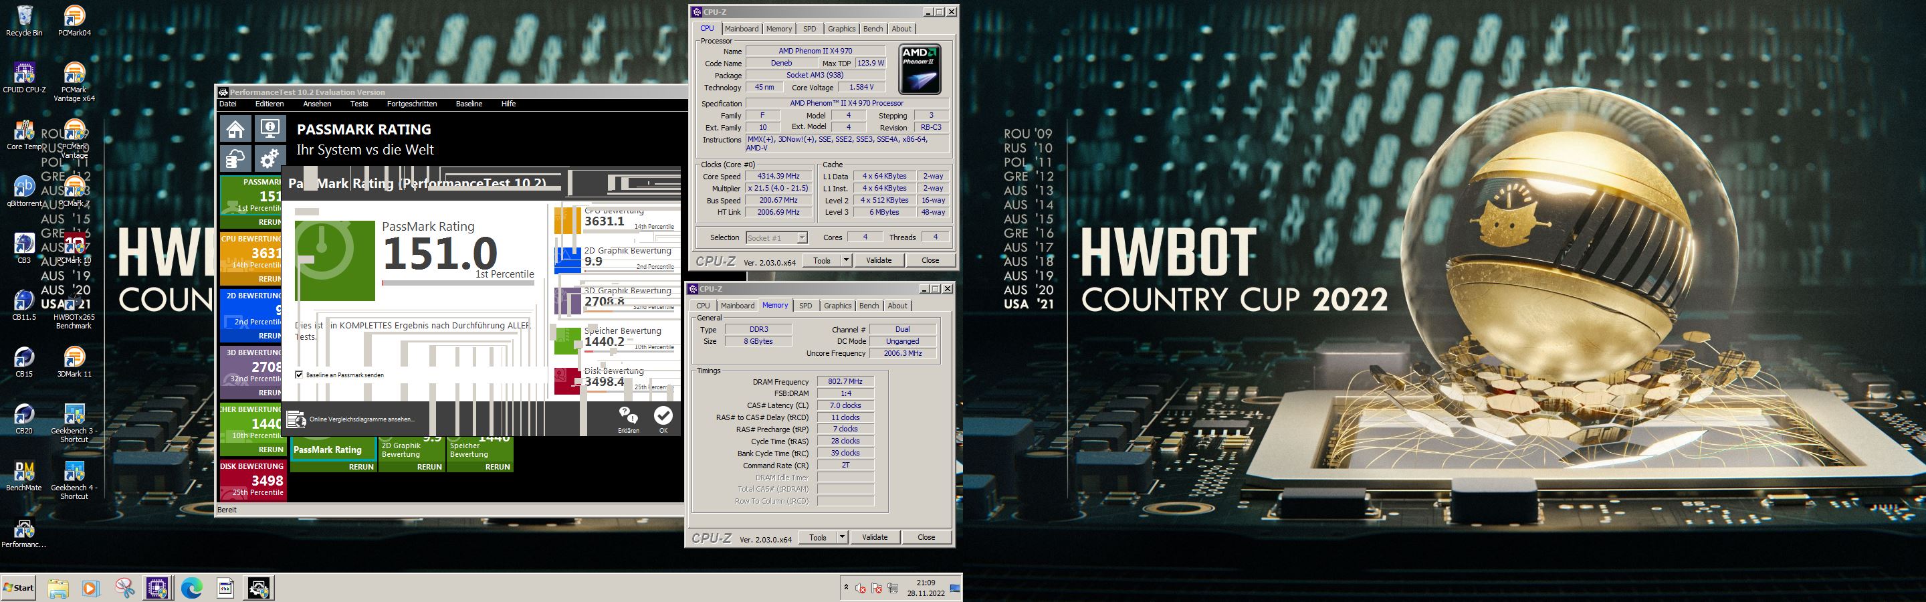Select the CPU Bewertung orange tile

point(252,259)
